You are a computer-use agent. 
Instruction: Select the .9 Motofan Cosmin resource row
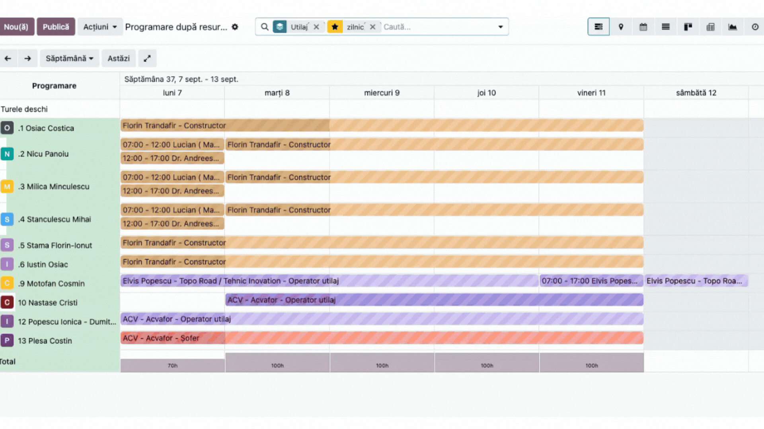tap(60, 283)
